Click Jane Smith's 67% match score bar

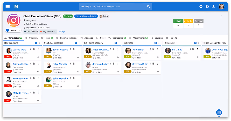pos(128,57)
